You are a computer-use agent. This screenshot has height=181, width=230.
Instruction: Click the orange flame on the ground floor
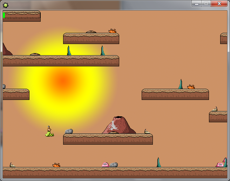pyautogui.click(x=56, y=165)
